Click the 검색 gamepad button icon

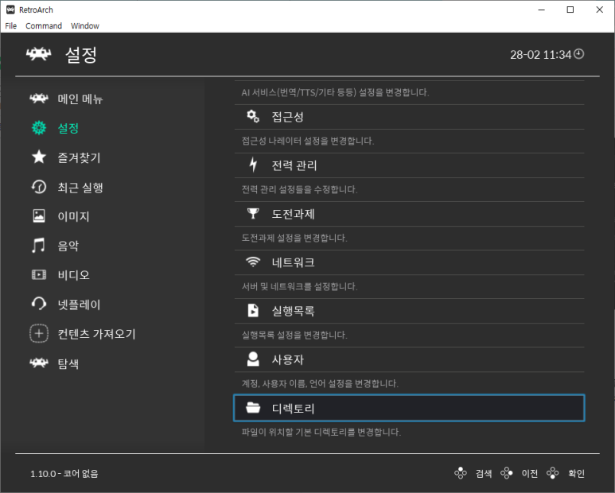tap(461, 473)
